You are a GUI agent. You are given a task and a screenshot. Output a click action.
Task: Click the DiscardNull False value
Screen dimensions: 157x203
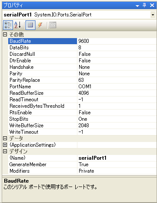click(117, 54)
